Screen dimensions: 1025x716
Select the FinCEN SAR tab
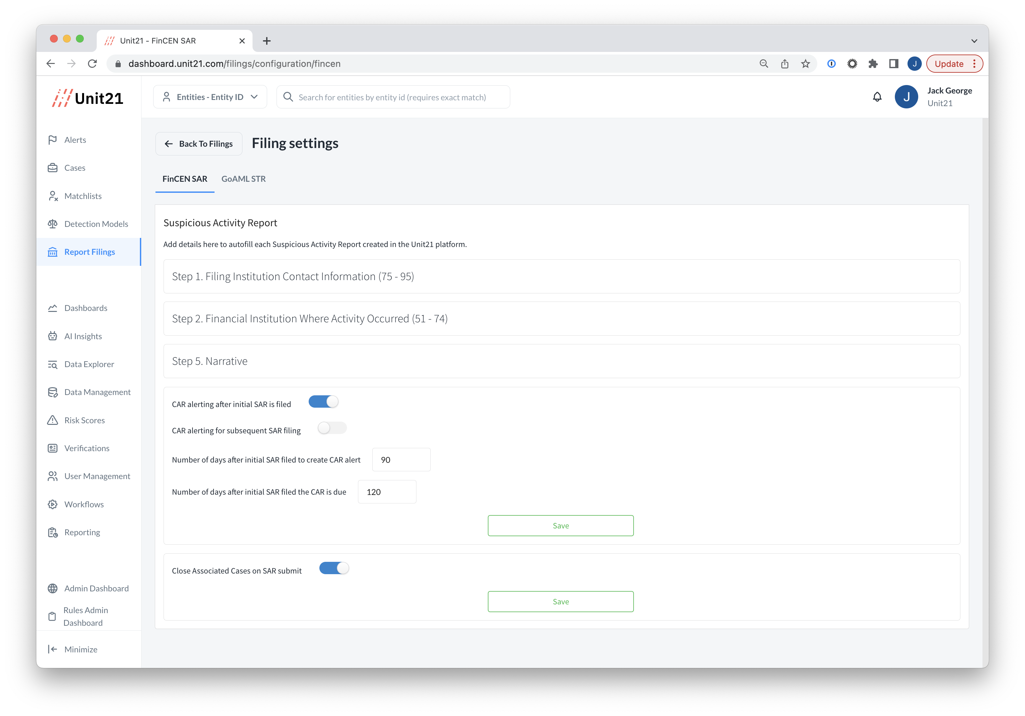click(x=185, y=179)
